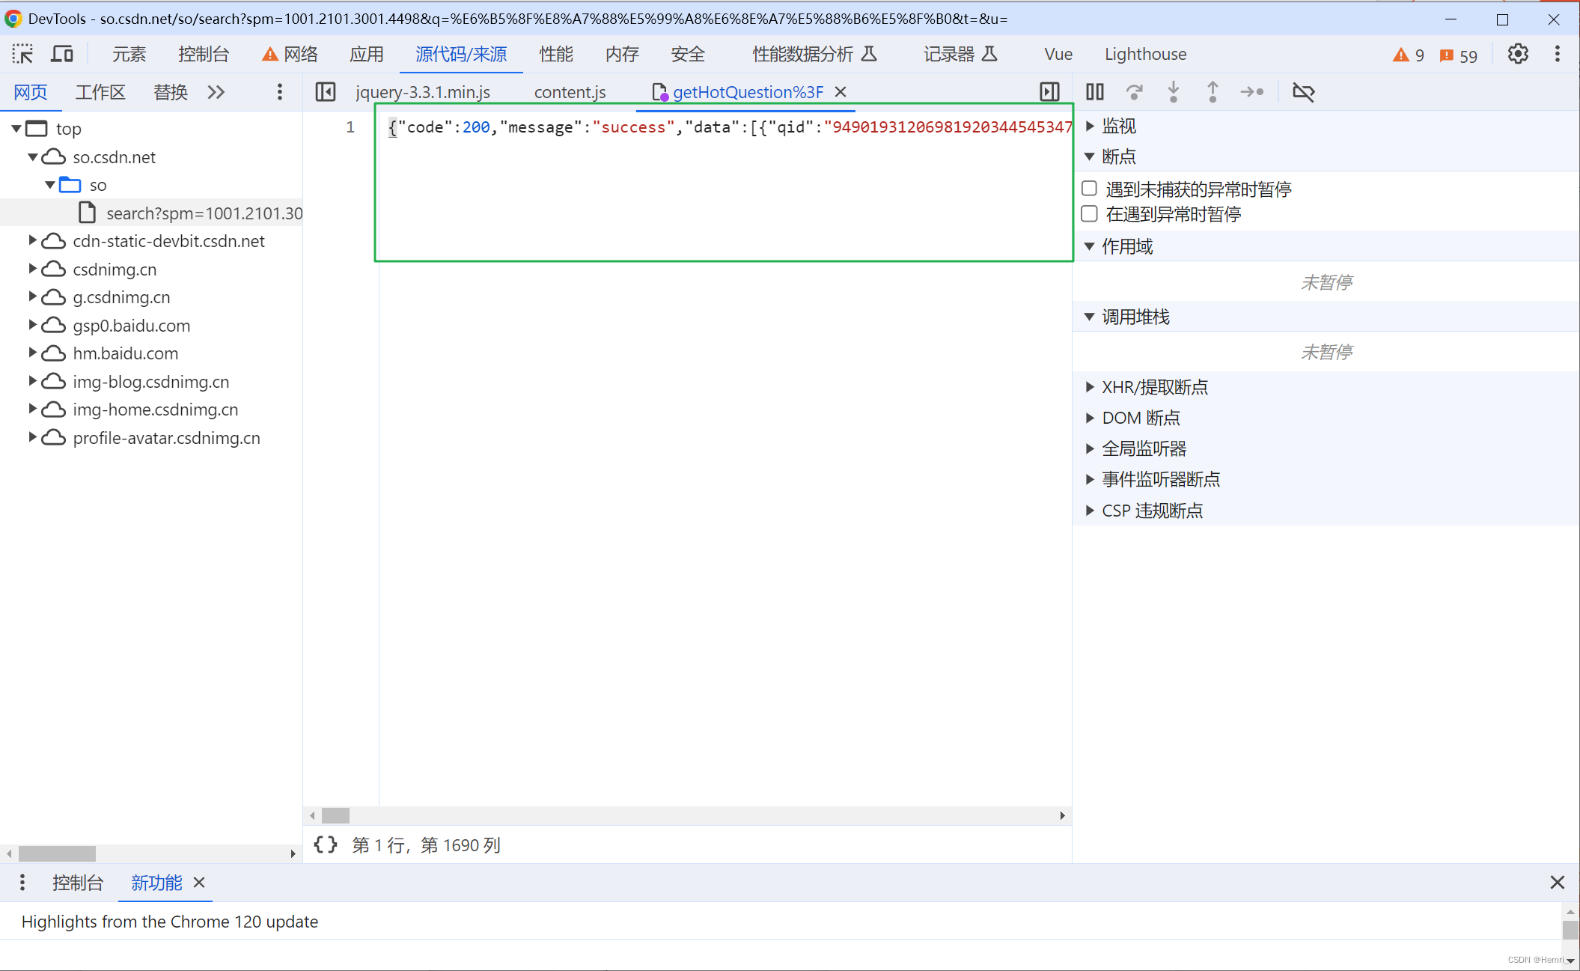Toggle device toolbar emulation icon
1580x971 pixels.
(x=62, y=54)
